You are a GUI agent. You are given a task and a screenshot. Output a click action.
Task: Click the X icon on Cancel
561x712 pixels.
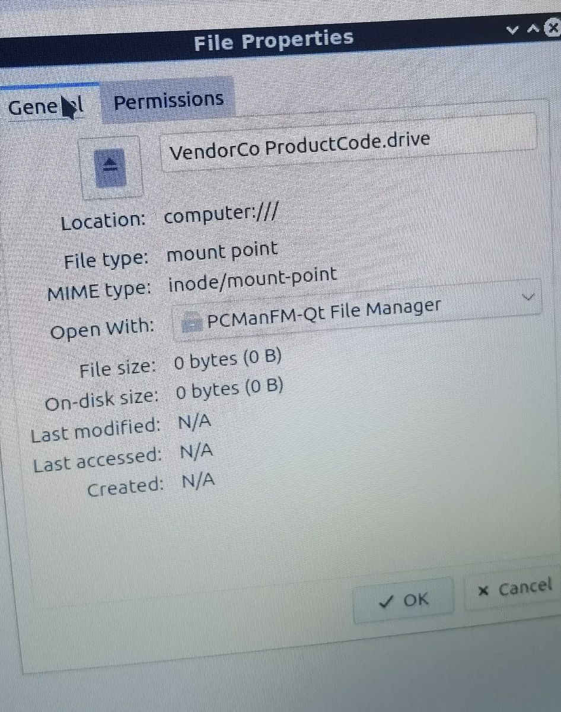(484, 591)
